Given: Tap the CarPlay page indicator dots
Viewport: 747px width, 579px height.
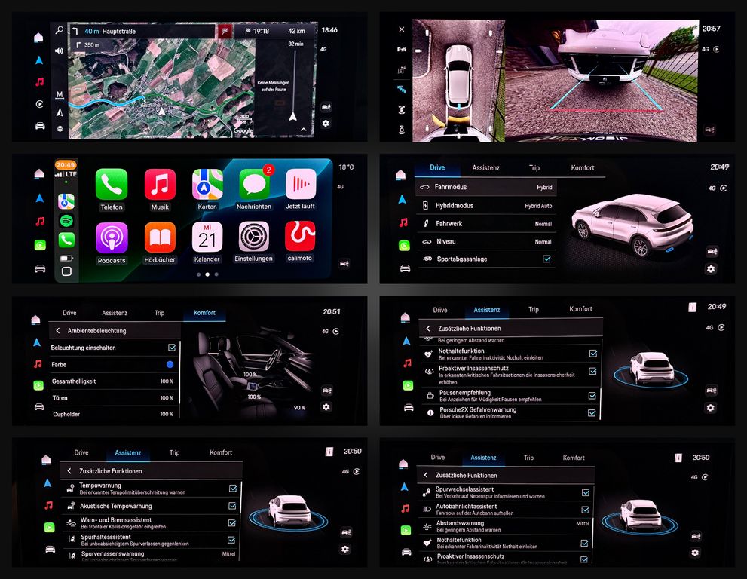Looking at the screenshot, I should [207, 274].
